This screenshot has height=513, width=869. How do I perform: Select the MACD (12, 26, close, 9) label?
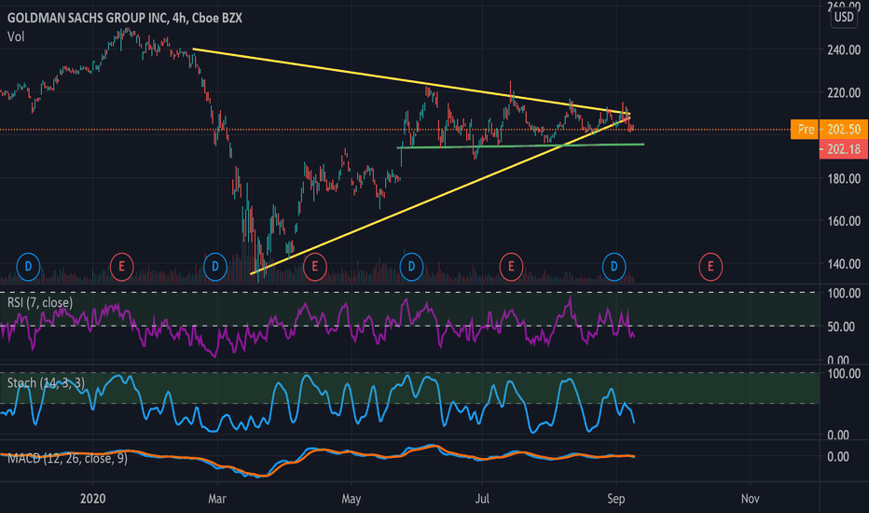(67, 458)
